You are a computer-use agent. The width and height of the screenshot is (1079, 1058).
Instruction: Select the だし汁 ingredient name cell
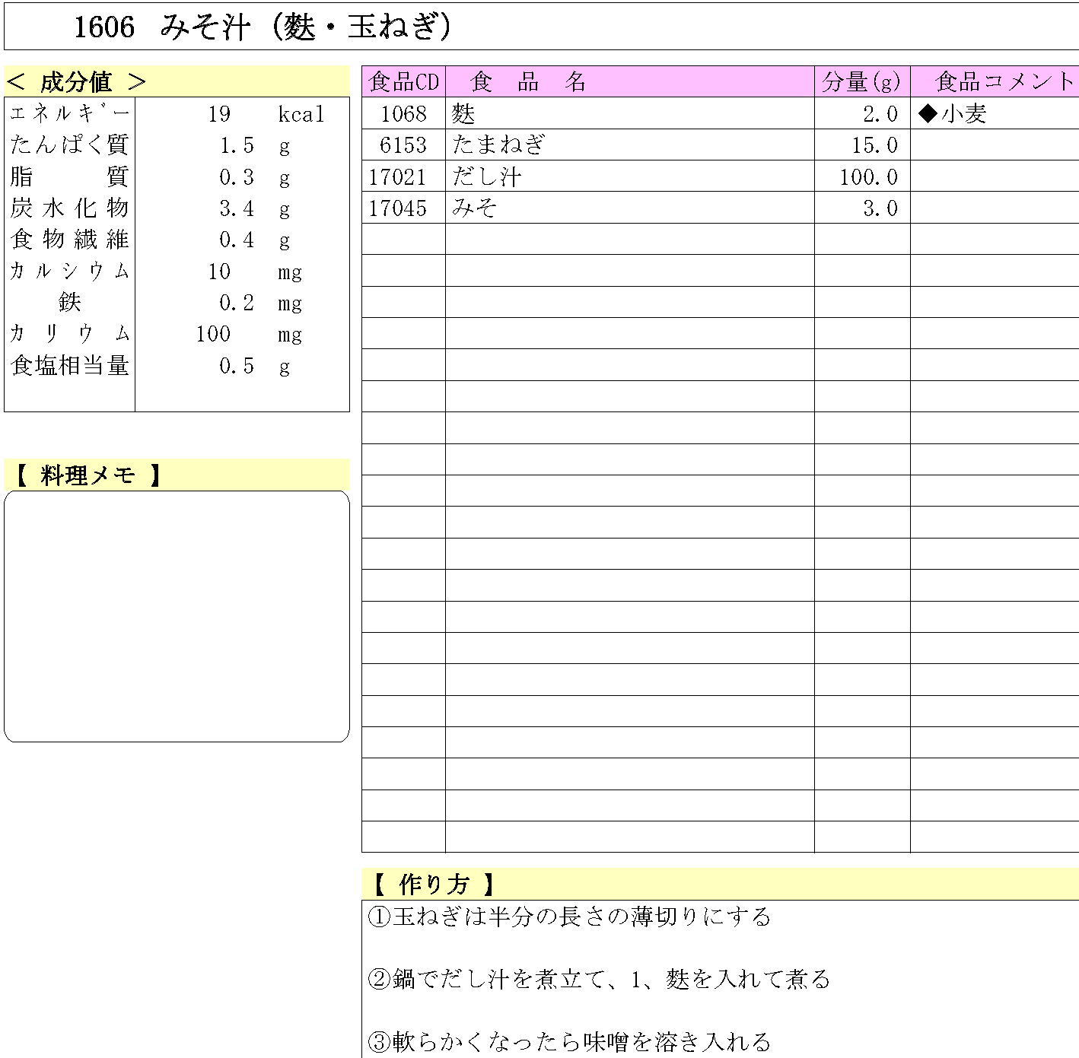pyautogui.click(x=486, y=176)
